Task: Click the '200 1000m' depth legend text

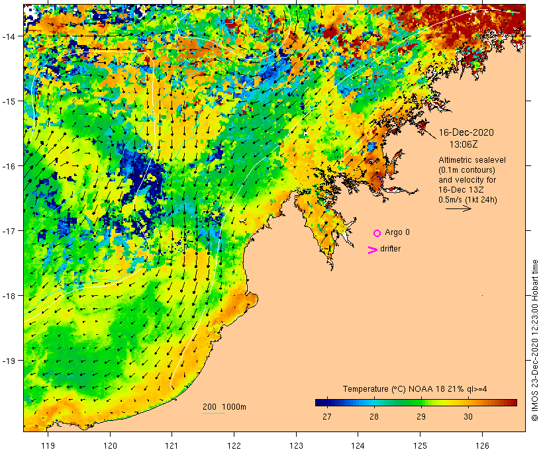Action: [224, 407]
